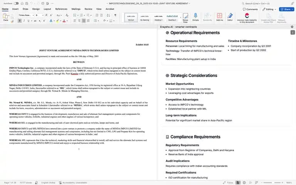Screen dimensions: 296x185
Task: Switch to the Mailings tab
Action: (76, 9)
